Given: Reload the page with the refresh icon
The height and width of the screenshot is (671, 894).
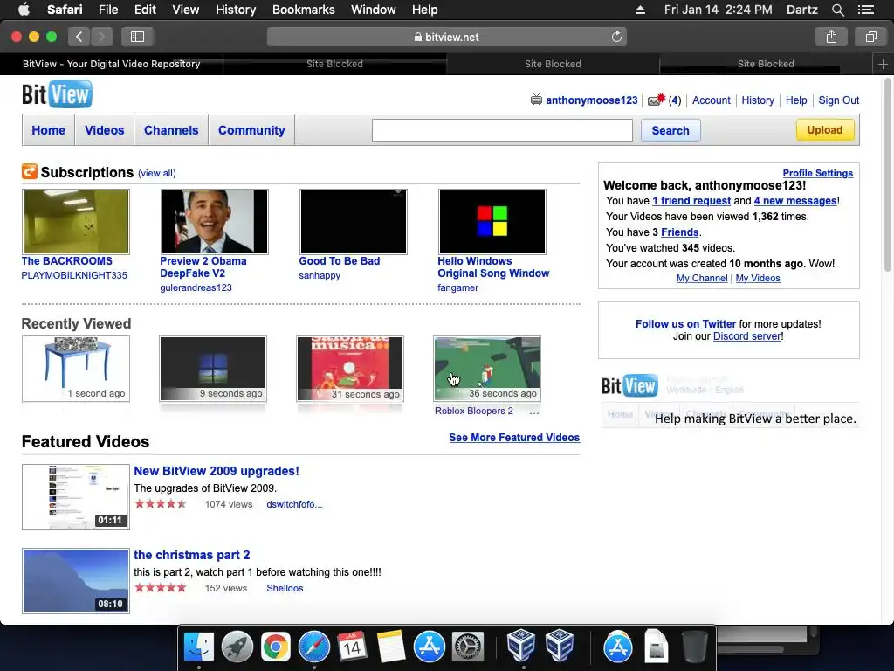Looking at the screenshot, I should (616, 37).
